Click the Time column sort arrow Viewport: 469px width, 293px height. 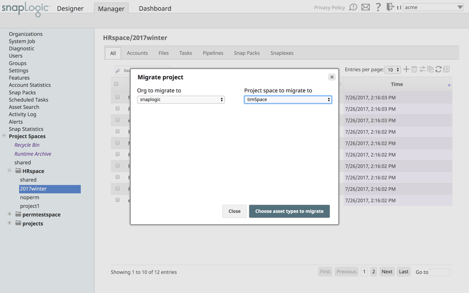point(449,85)
